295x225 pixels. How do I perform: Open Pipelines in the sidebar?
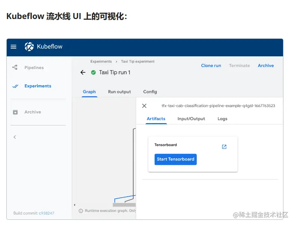(x=34, y=68)
